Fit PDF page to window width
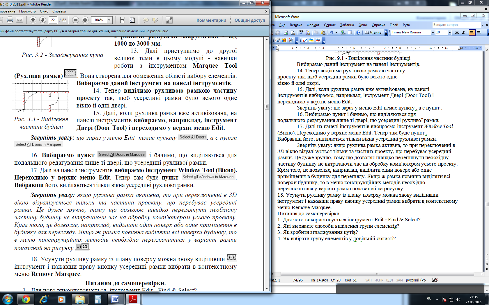 pos(123,20)
